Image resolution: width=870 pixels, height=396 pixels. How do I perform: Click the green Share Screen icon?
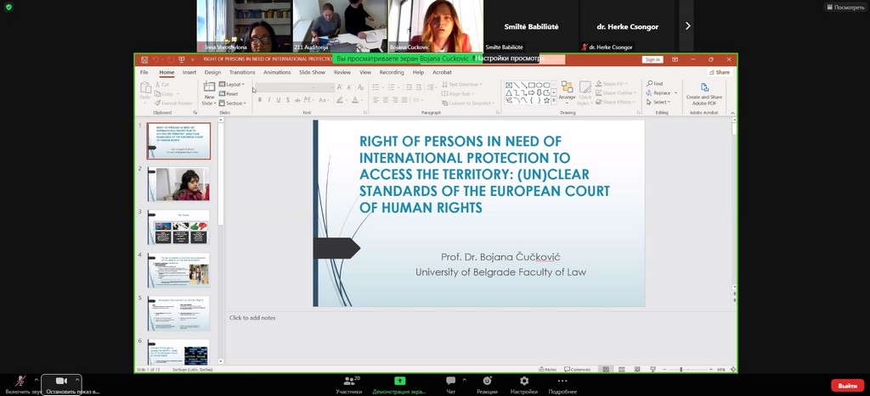[x=399, y=382]
